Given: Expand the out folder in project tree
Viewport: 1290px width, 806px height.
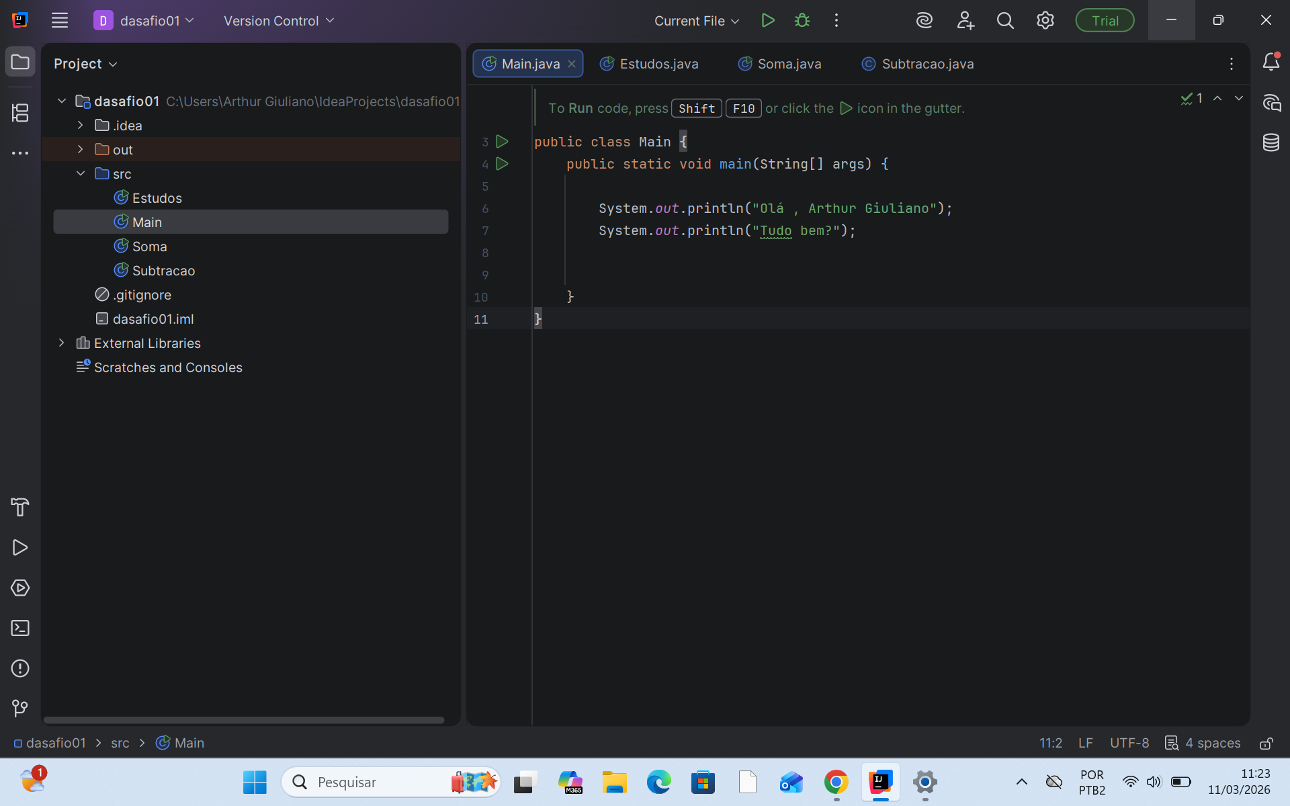Looking at the screenshot, I should click(81, 149).
